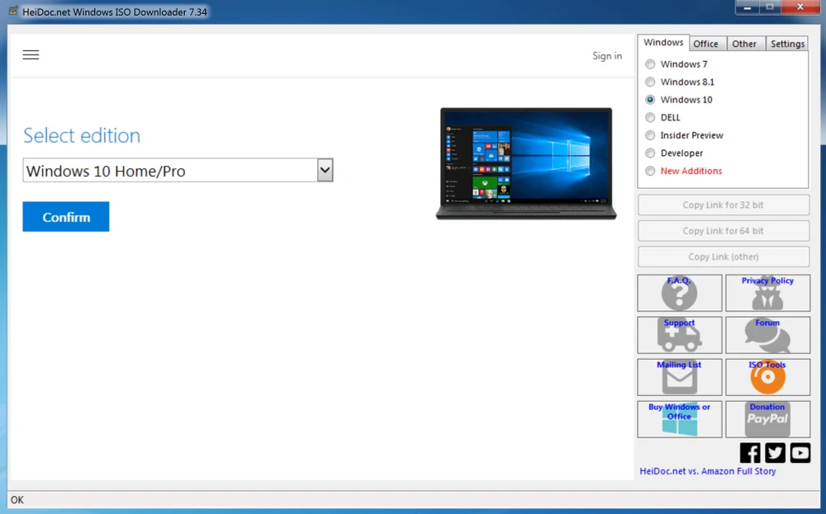This screenshot has width=826, height=514.
Task: Click the PayPal Donation icon
Action: (x=767, y=419)
